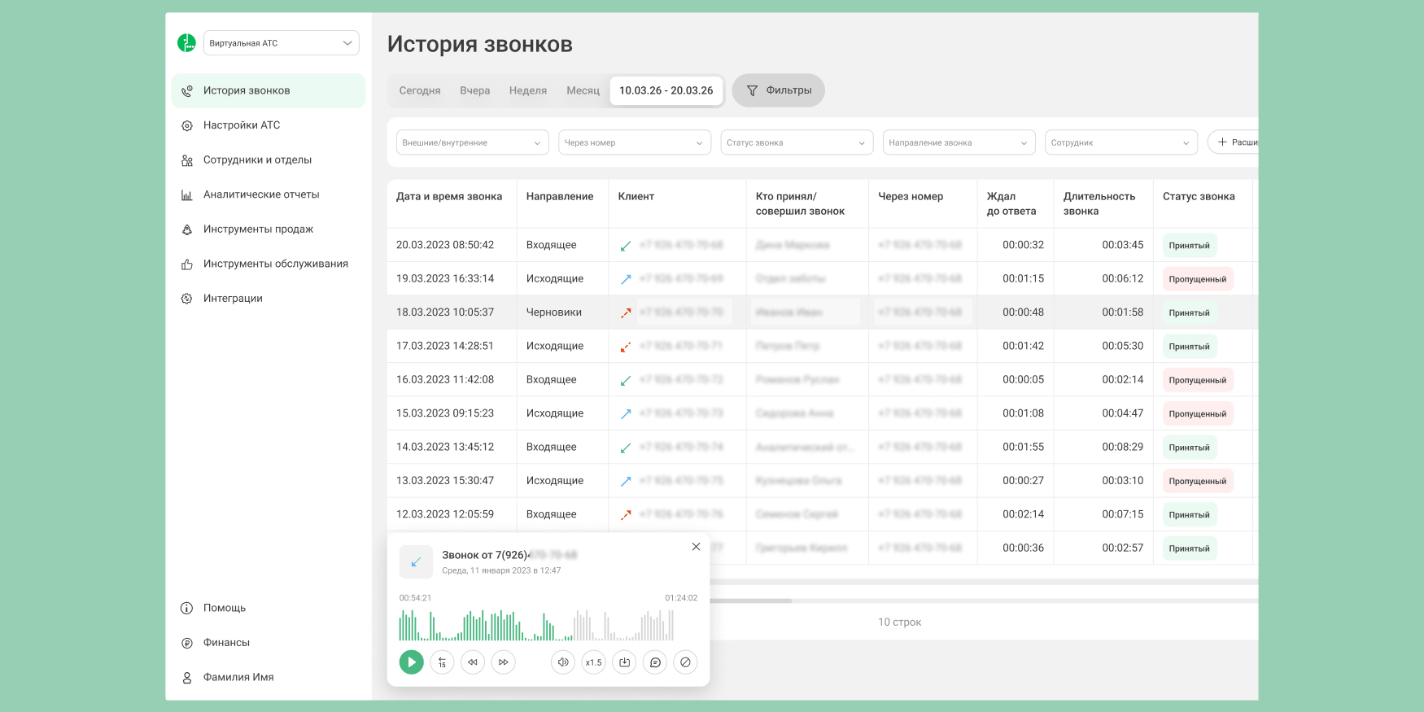This screenshot has width=1424, height=712.
Task: Expand the Направление звонка filter dropdown
Action: pos(959,142)
